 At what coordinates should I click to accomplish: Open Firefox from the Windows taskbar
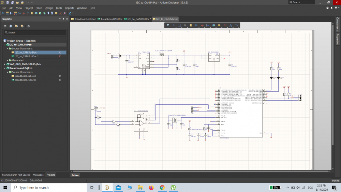tap(151, 188)
